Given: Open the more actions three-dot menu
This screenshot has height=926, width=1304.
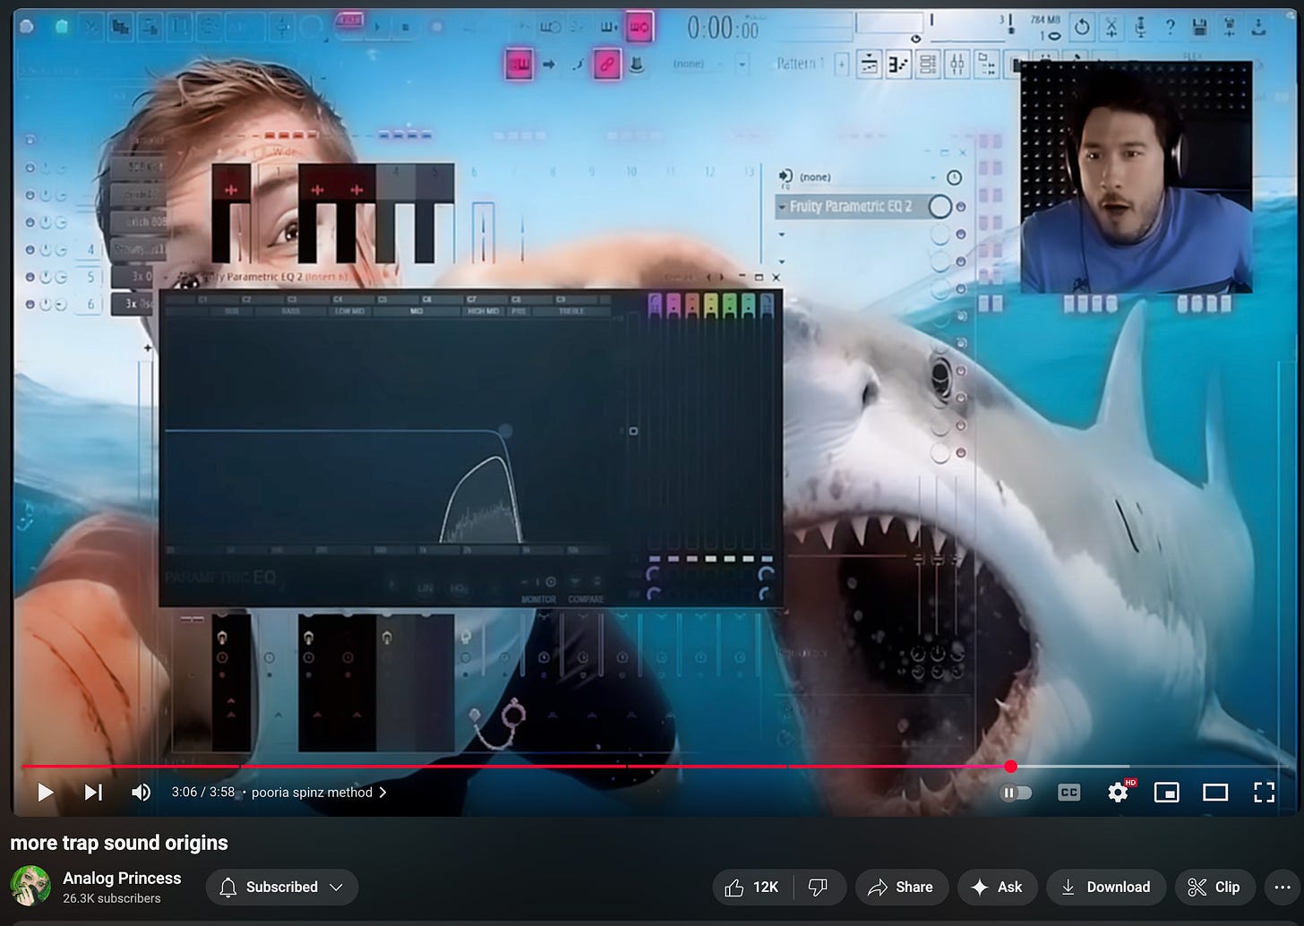Looking at the screenshot, I should (1282, 887).
